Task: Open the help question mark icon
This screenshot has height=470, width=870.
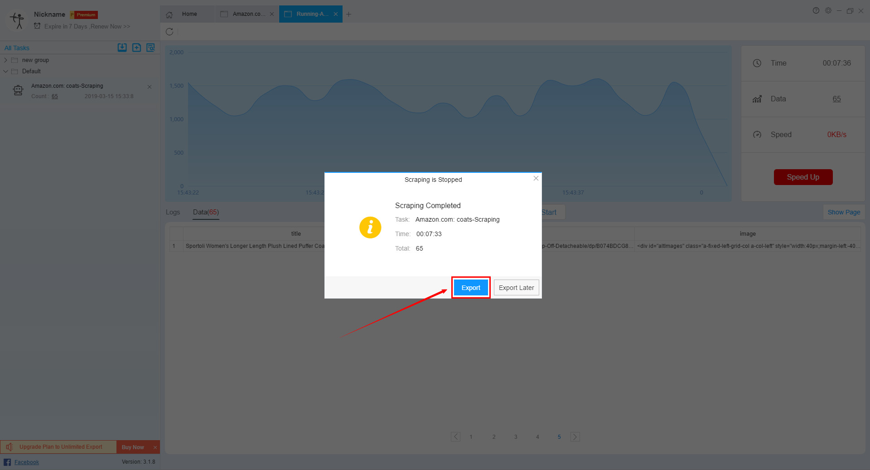Action: point(816,10)
